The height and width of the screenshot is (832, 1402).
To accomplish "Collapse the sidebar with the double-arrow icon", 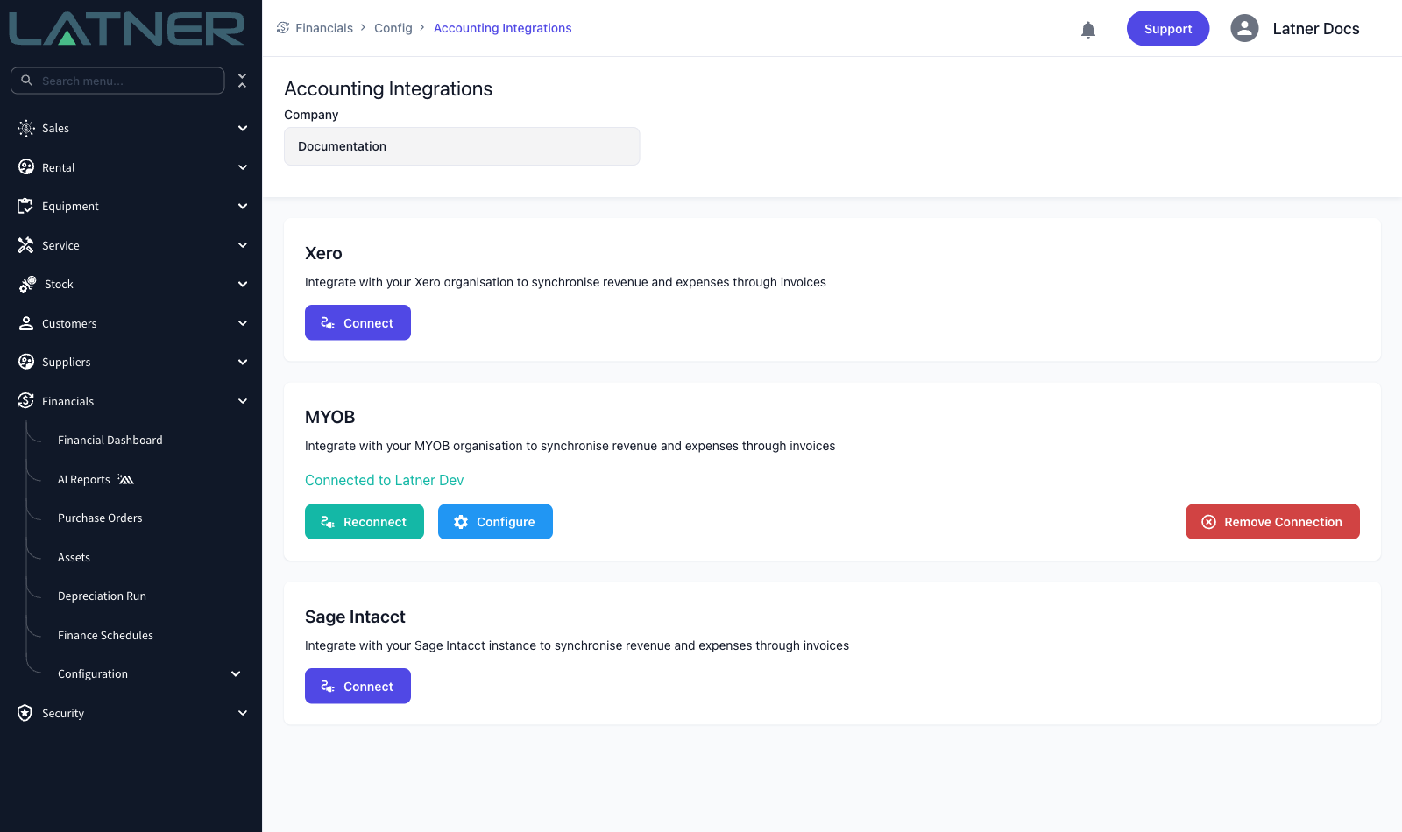I will (x=243, y=81).
